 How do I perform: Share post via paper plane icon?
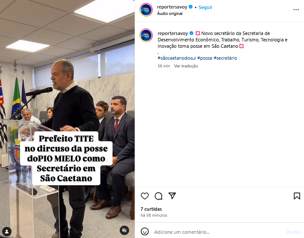click(172, 196)
